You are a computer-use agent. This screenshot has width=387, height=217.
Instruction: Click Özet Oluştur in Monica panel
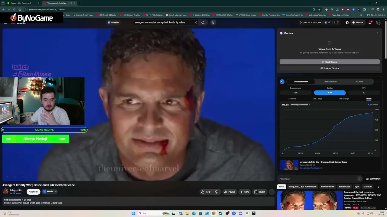[330, 62]
